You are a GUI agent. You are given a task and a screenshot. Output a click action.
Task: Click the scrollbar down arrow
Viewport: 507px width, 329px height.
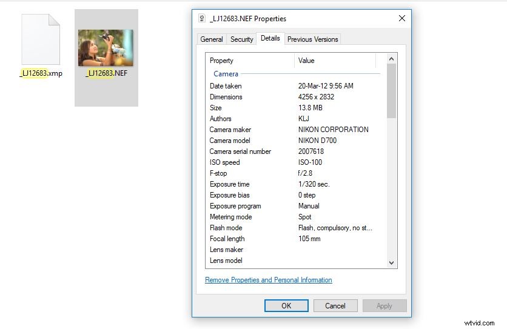[x=391, y=263]
